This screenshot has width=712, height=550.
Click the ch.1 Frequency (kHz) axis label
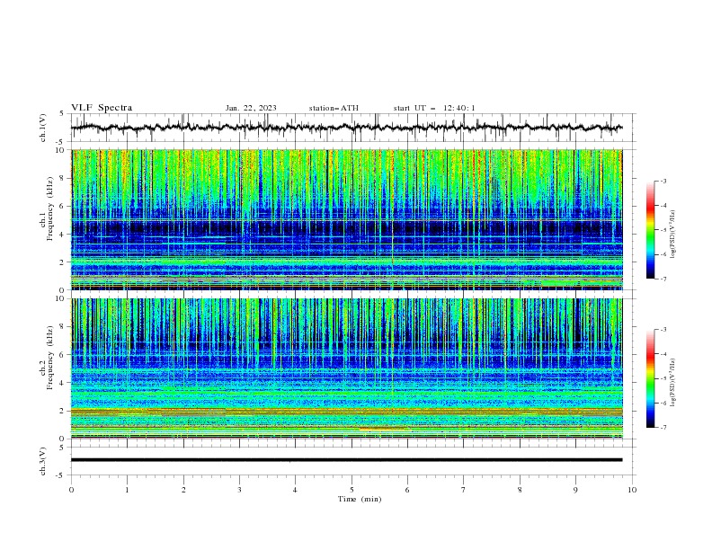47,208
